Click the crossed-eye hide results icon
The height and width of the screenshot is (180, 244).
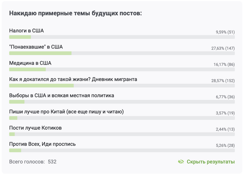(x=181, y=162)
